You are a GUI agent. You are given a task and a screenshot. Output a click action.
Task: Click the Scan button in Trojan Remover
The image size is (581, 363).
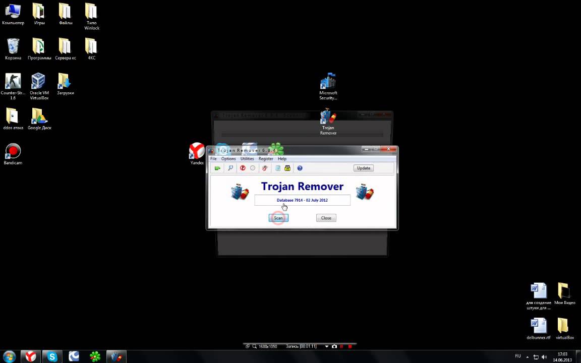278,218
